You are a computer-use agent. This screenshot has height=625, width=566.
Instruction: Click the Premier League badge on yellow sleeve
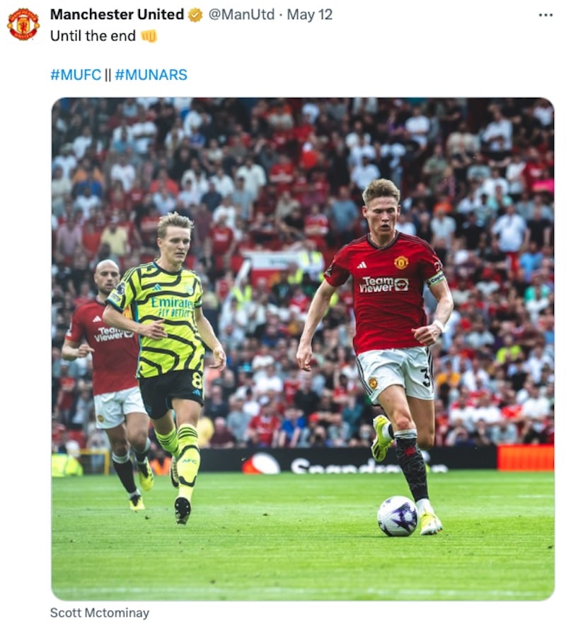[120, 289]
